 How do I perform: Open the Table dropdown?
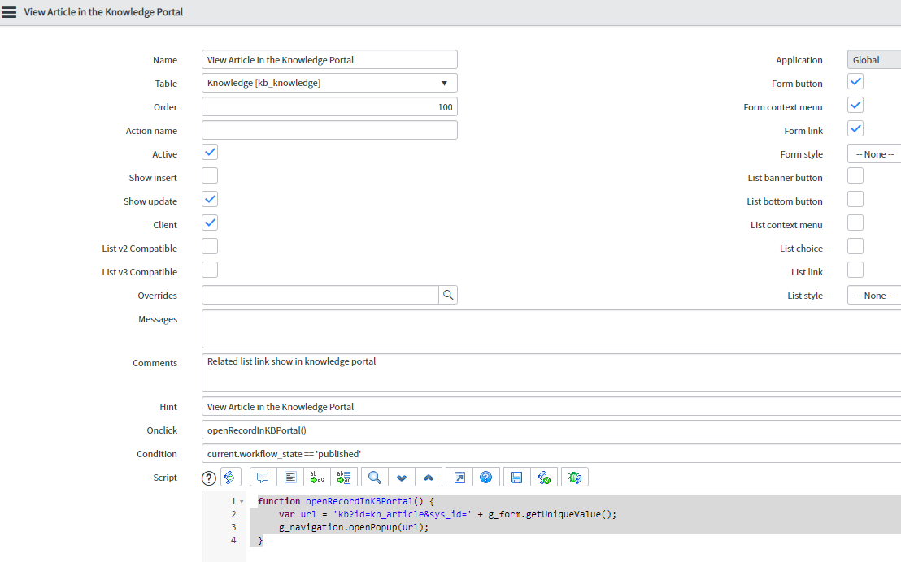444,82
